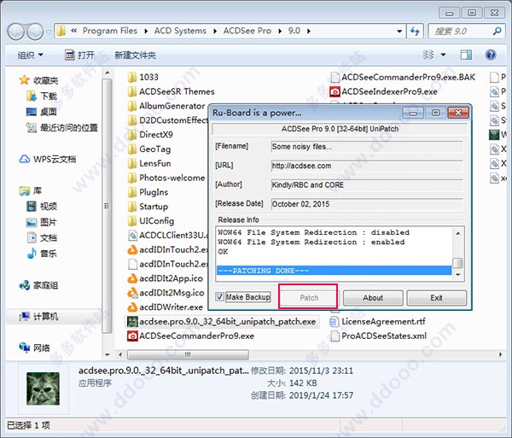Open the recent pages dropdown arrow

[49, 32]
